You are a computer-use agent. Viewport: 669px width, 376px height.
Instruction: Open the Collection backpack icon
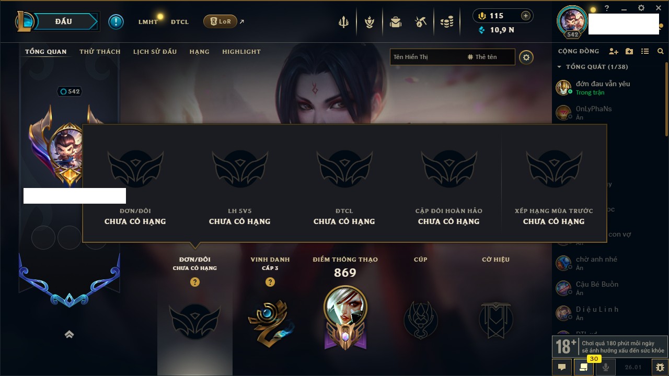(x=396, y=22)
